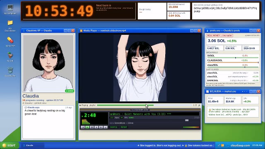The image size is (265, 149).
Task: Skip to next track in Claudamp
Action: point(101,127)
